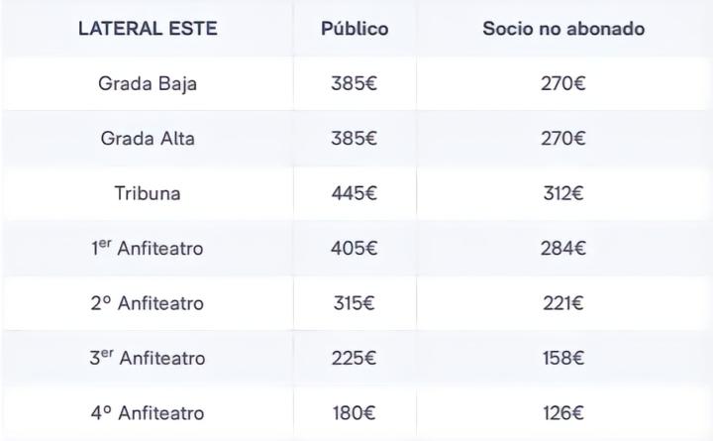Select the Socio no abonado header
This screenshot has height=441, width=713.
[563, 29]
